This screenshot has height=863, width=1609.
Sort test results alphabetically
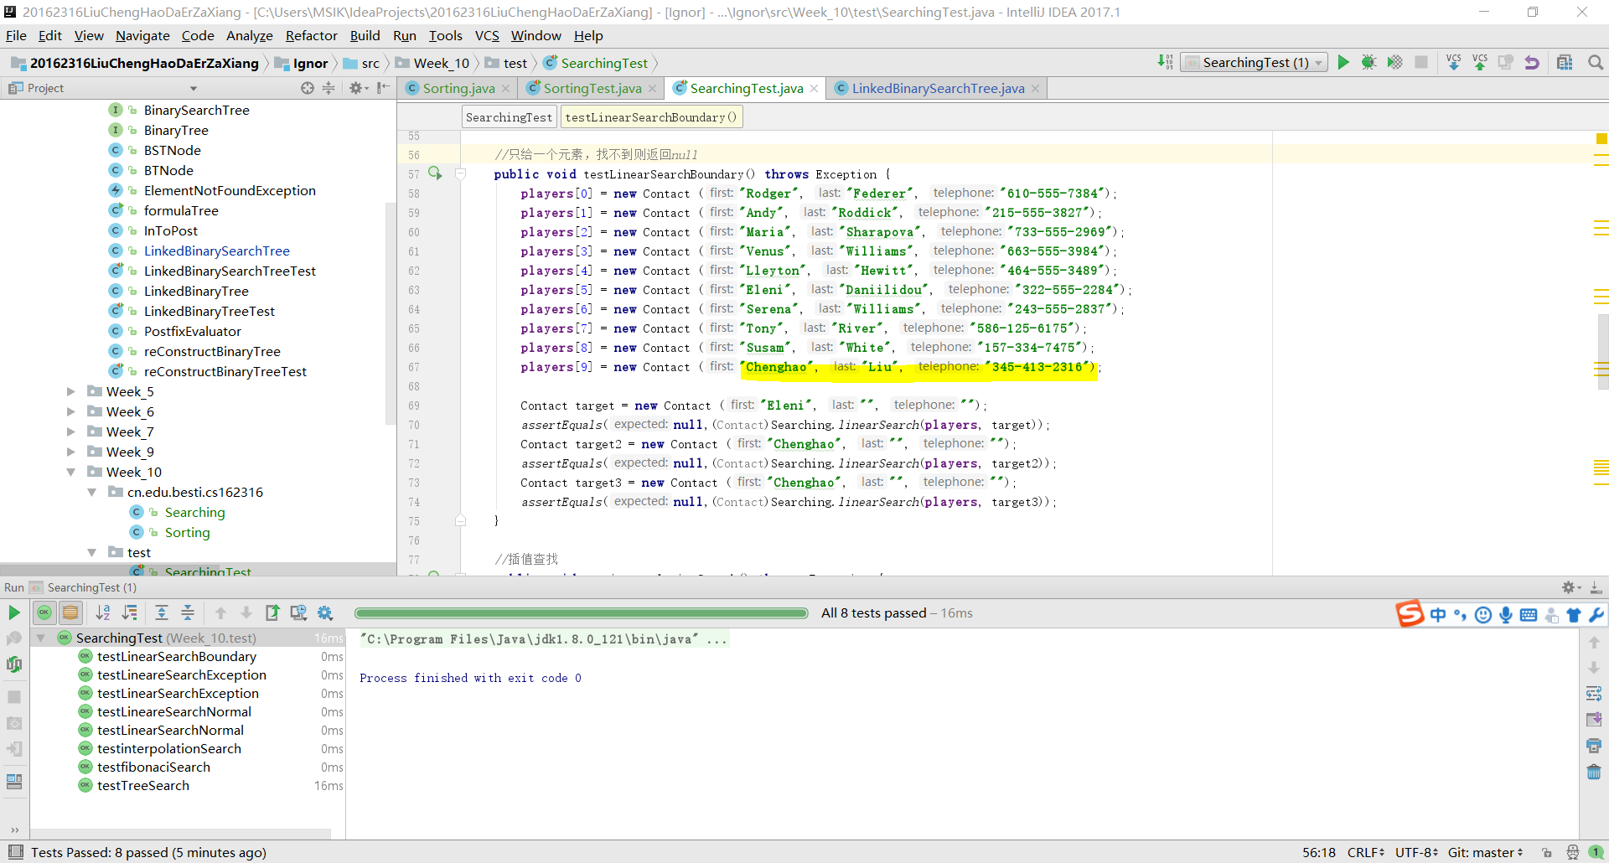coord(103,612)
